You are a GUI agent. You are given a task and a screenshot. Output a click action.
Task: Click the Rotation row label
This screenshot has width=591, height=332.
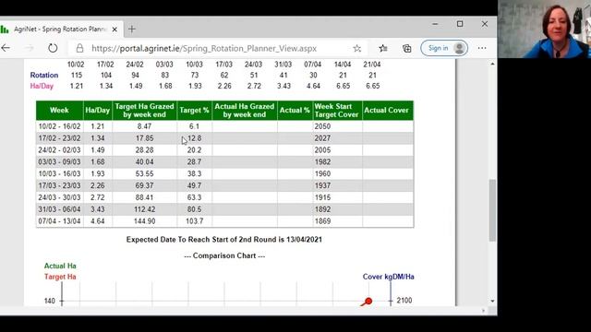pos(44,76)
